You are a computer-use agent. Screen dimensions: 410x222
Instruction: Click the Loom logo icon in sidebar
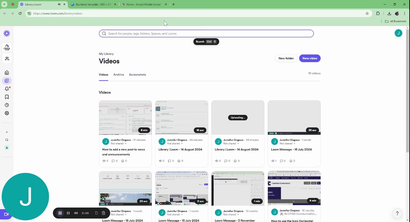pyautogui.click(x=7, y=33)
